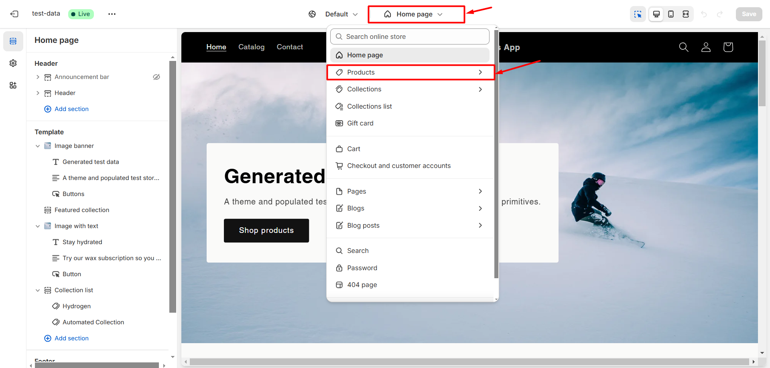Select Search template entry

tap(410, 251)
